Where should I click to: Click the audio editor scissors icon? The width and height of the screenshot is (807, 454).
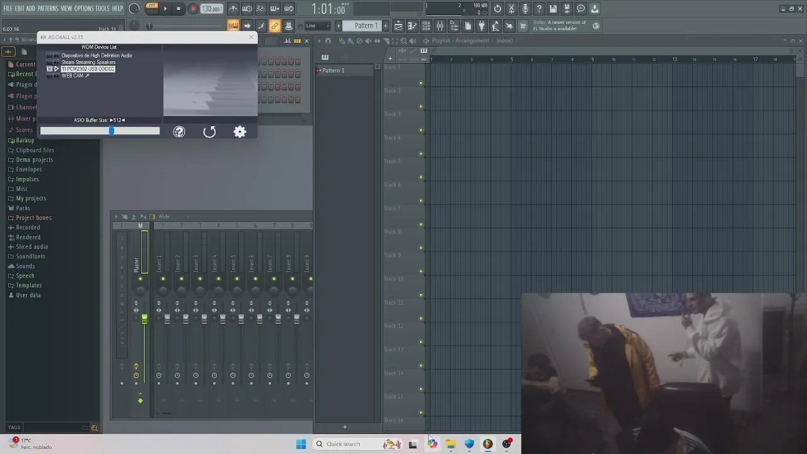click(x=511, y=9)
